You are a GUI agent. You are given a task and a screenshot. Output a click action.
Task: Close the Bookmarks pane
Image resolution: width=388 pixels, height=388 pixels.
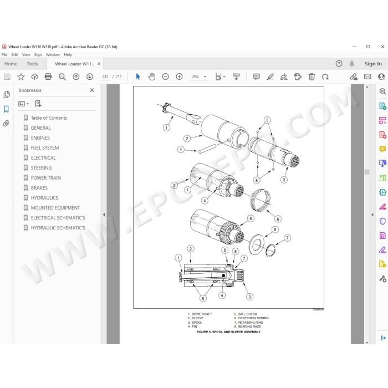click(92, 90)
